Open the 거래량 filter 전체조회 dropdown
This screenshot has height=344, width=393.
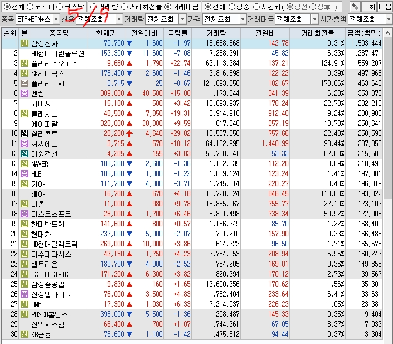coord(183,19)
